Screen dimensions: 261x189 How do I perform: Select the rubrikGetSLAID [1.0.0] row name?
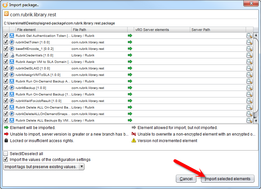[33, 68]
